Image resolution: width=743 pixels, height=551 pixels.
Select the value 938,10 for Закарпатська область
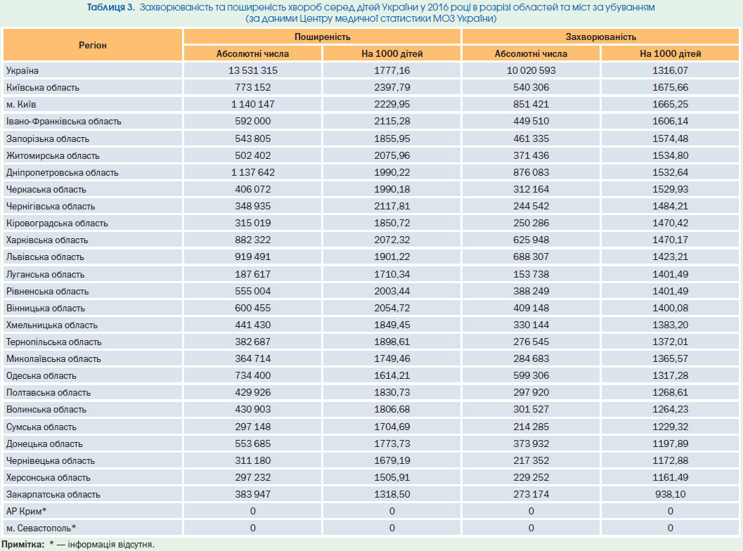coord(670,495)
